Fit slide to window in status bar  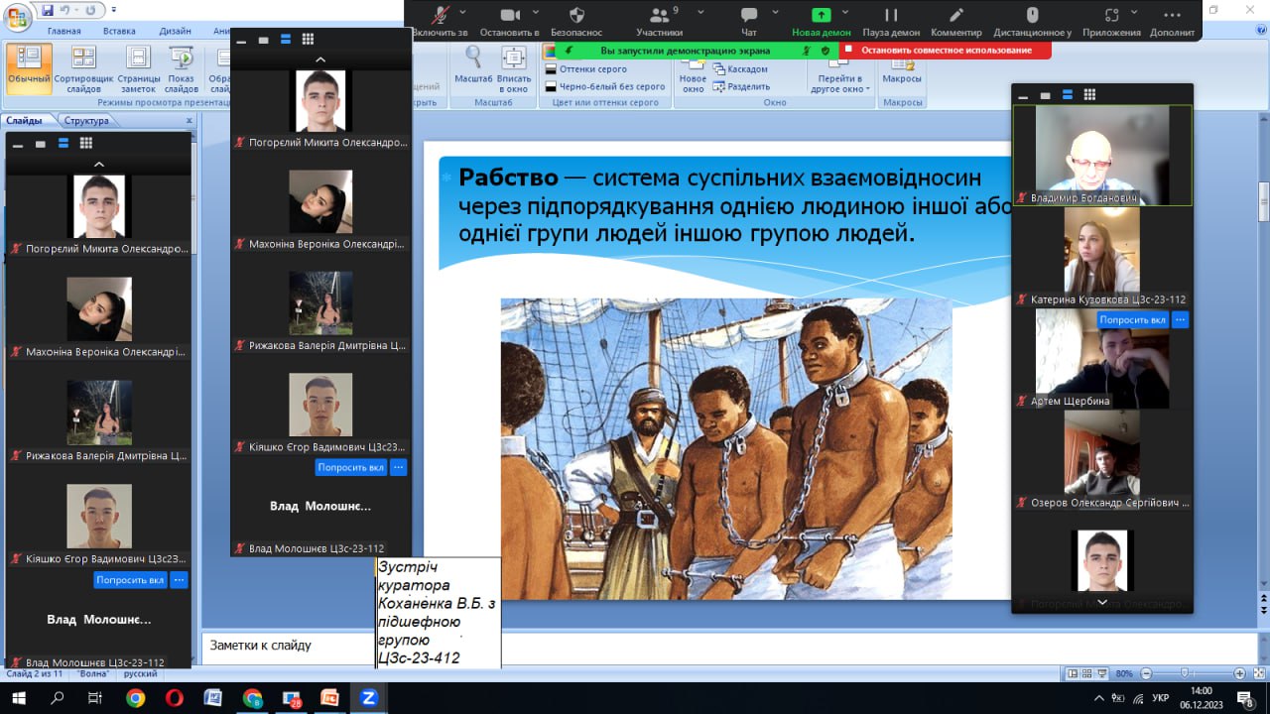tap(1258, 673)
